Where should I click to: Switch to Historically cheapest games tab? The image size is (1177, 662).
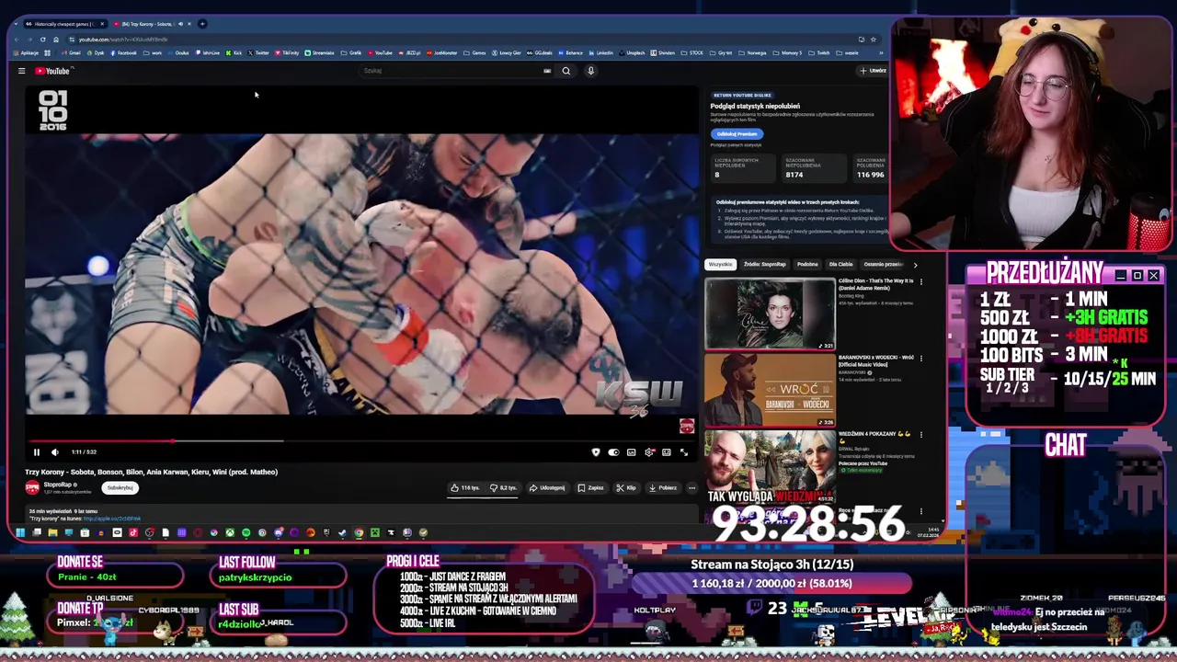click(64, 24)
